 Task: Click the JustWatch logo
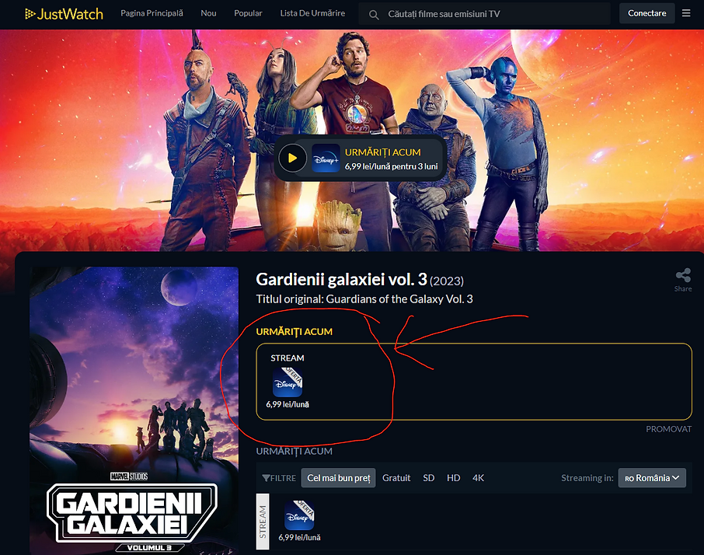[x=64, y=14]
